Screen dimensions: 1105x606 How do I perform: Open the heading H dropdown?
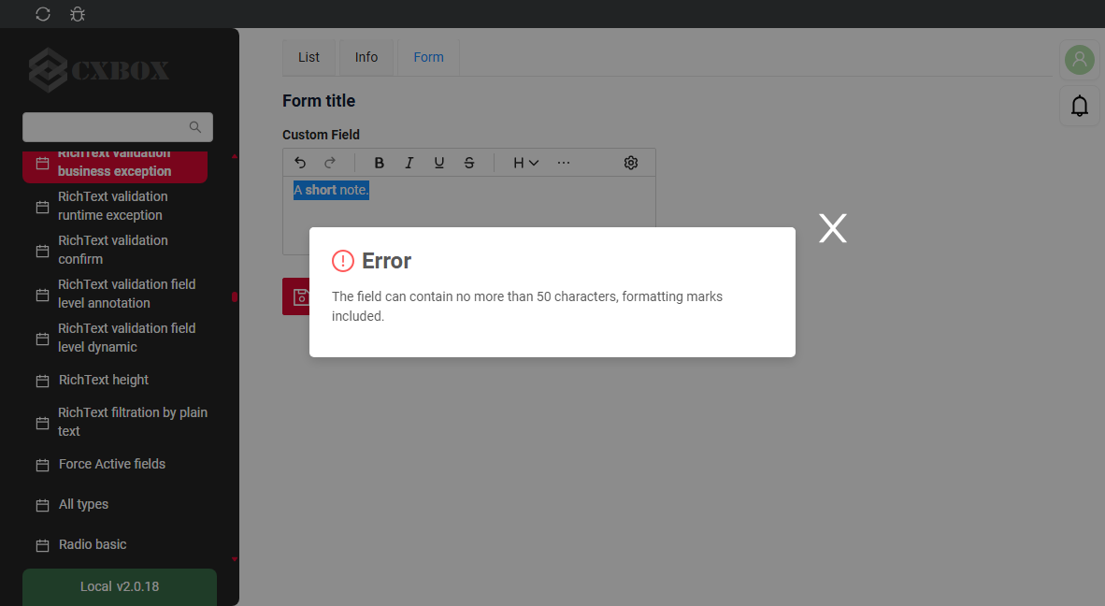525,163
